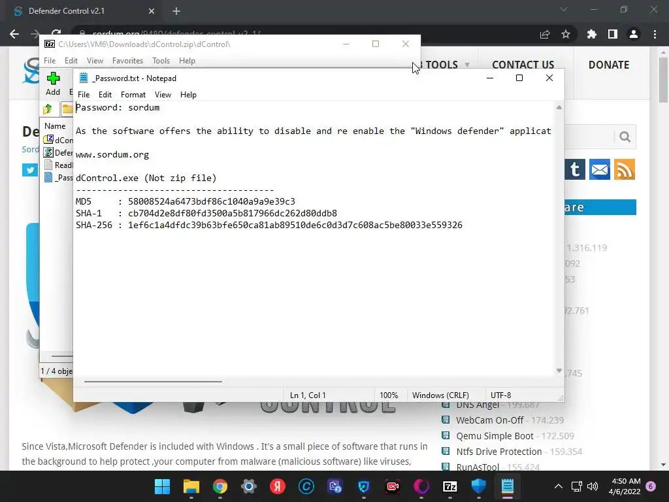The height and width of the screenshot is (502, 669).
Task: Open Chrome extensions puzzle icon
Action: (591, 34)
